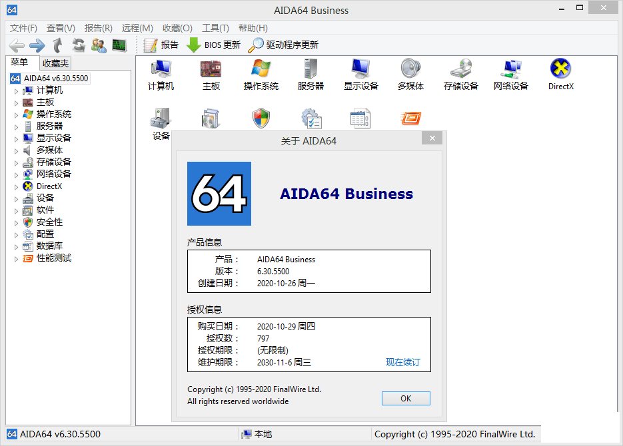Expand the 存储设备 tree node
623x446 pixels.
pyautogui.click(x=16, y=163)
